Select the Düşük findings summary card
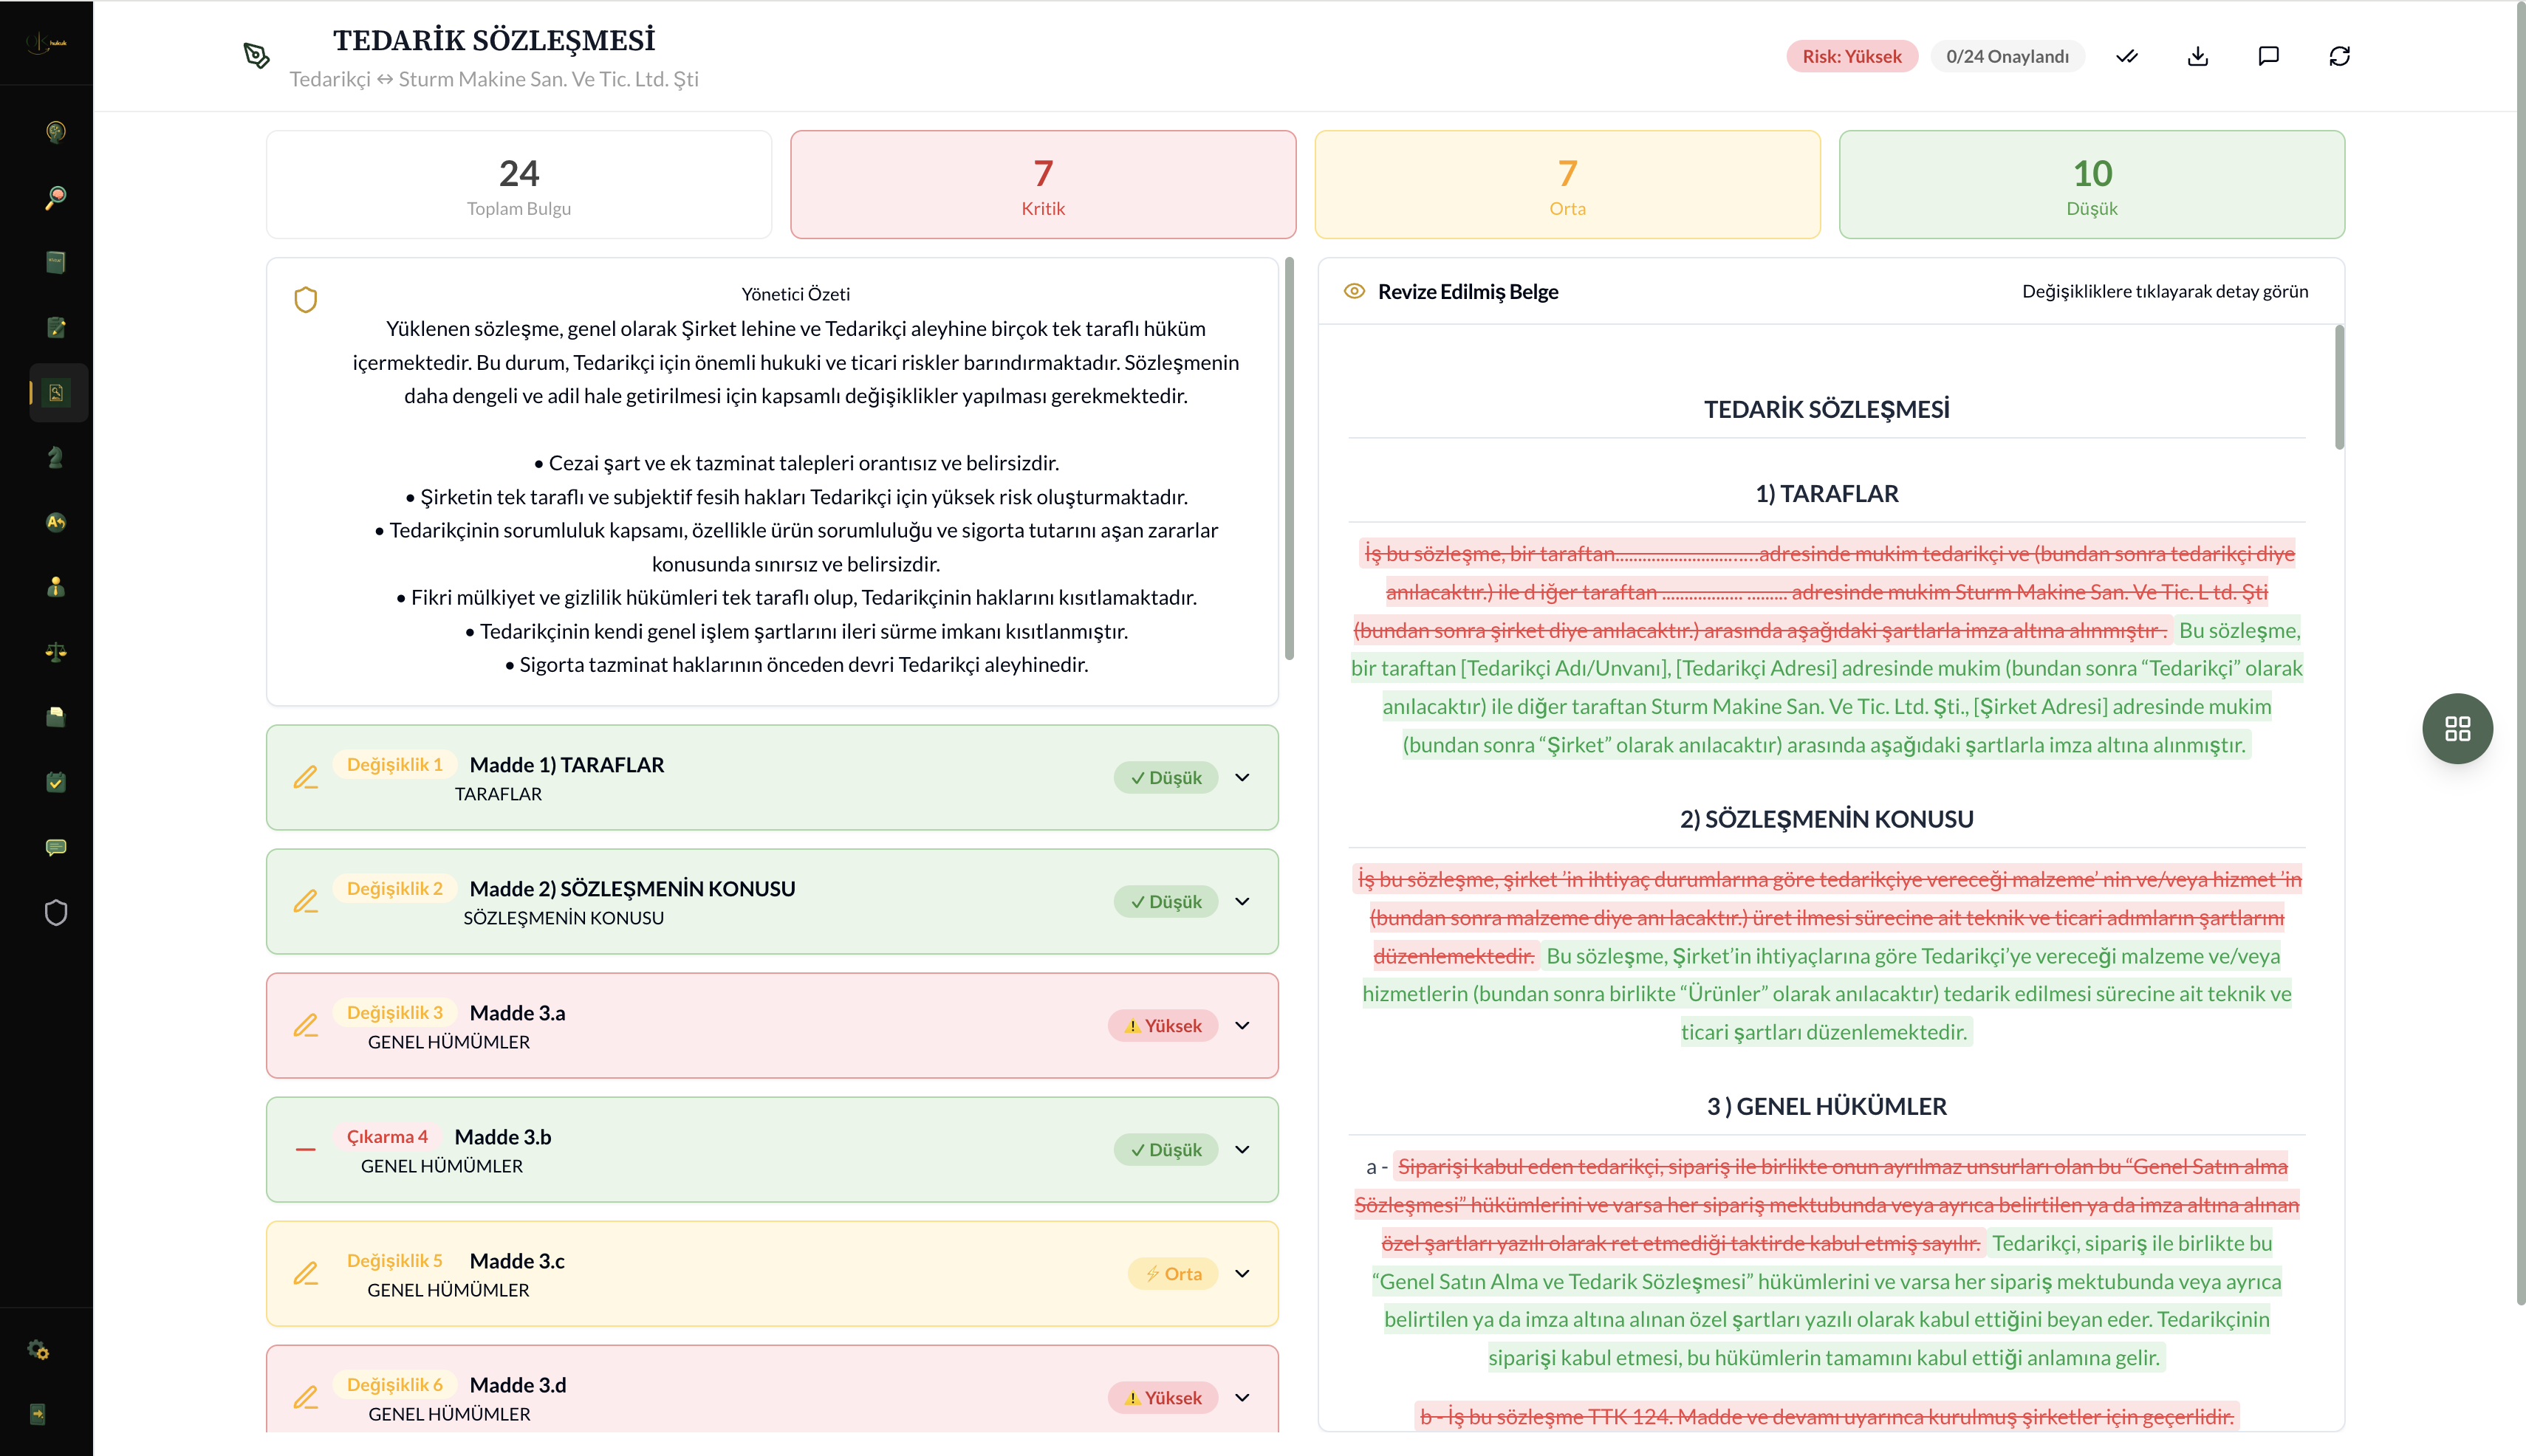This screenshot has width=2526, height=1456. [2091, 185]
